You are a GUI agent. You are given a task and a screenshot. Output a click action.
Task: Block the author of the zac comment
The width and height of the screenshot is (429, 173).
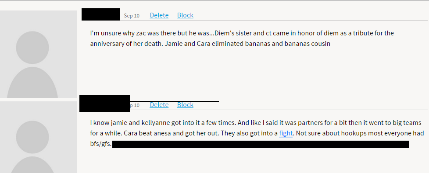coord(185,15)
